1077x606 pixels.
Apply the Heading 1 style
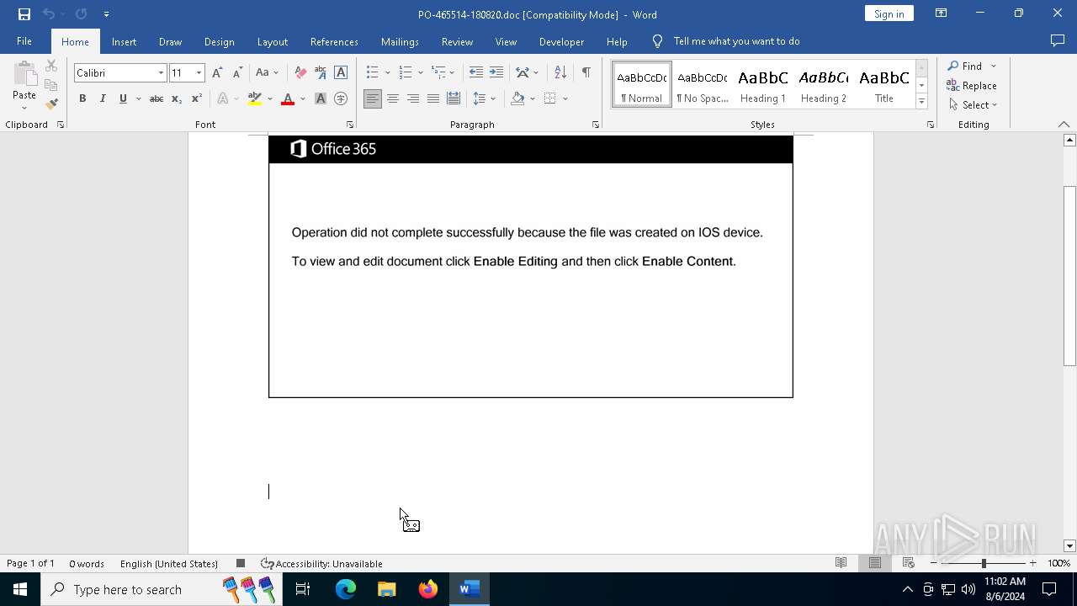click(763, 85)
